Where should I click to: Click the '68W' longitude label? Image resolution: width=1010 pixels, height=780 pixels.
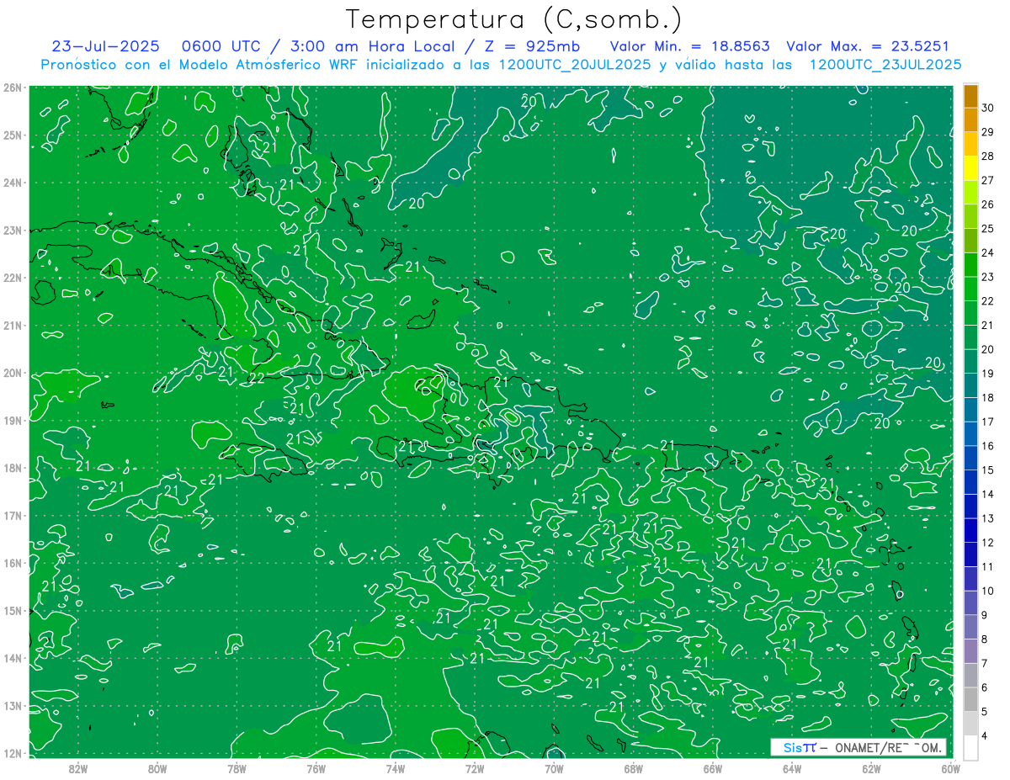(x=634, y=768)
